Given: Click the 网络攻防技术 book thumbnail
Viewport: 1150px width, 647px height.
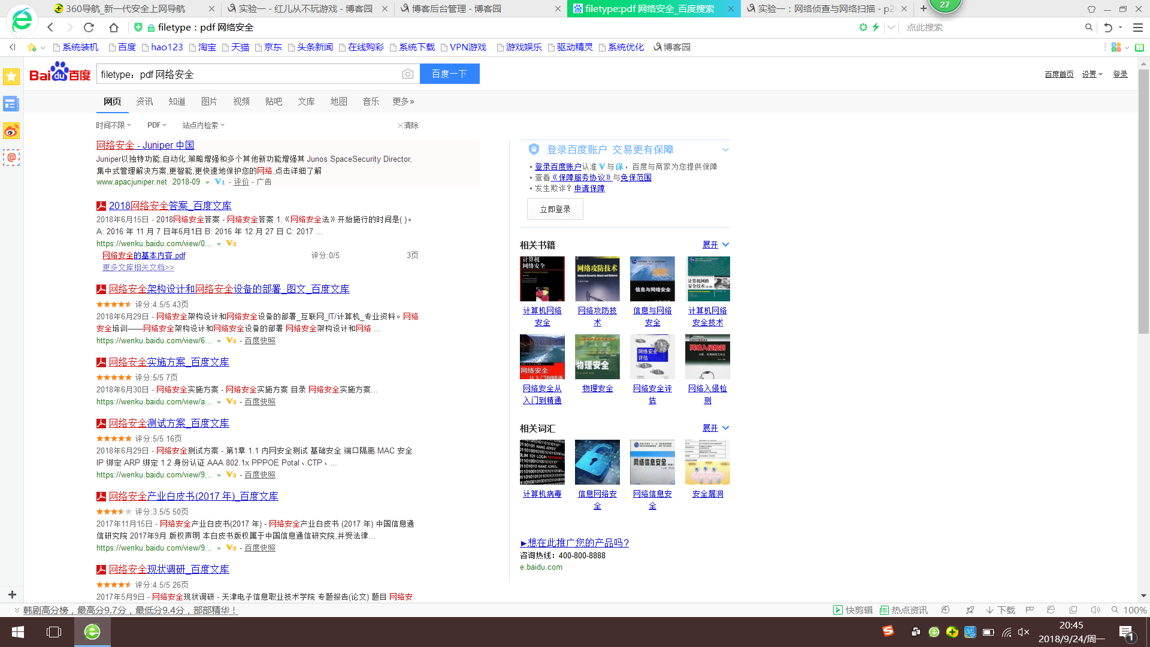Looking at the screenshot, I should pyautogui.click(x=597, y=279).
